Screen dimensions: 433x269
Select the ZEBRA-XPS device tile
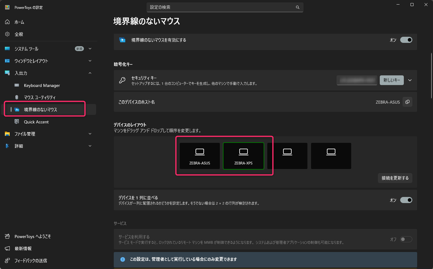click(244, 156)
